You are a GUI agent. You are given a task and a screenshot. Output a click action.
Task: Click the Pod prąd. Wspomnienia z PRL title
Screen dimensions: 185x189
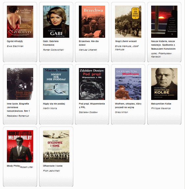click(x=92, y=106)
